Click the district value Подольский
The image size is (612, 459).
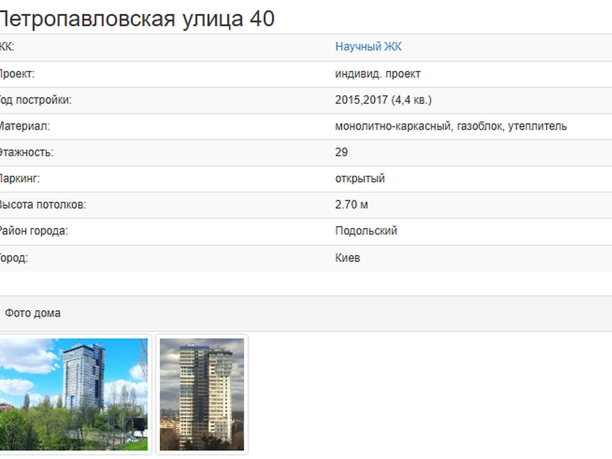coord(366,231)
